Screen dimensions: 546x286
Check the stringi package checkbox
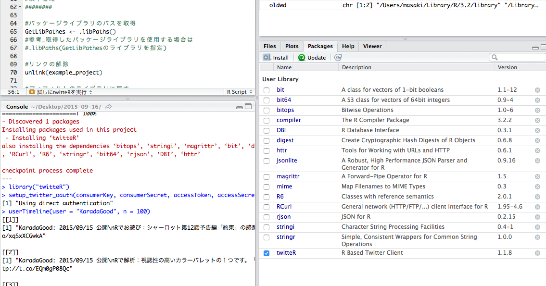(x=267, y=227)
